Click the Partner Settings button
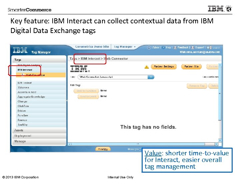Screen dimensions: 240x180 [164, 66]
